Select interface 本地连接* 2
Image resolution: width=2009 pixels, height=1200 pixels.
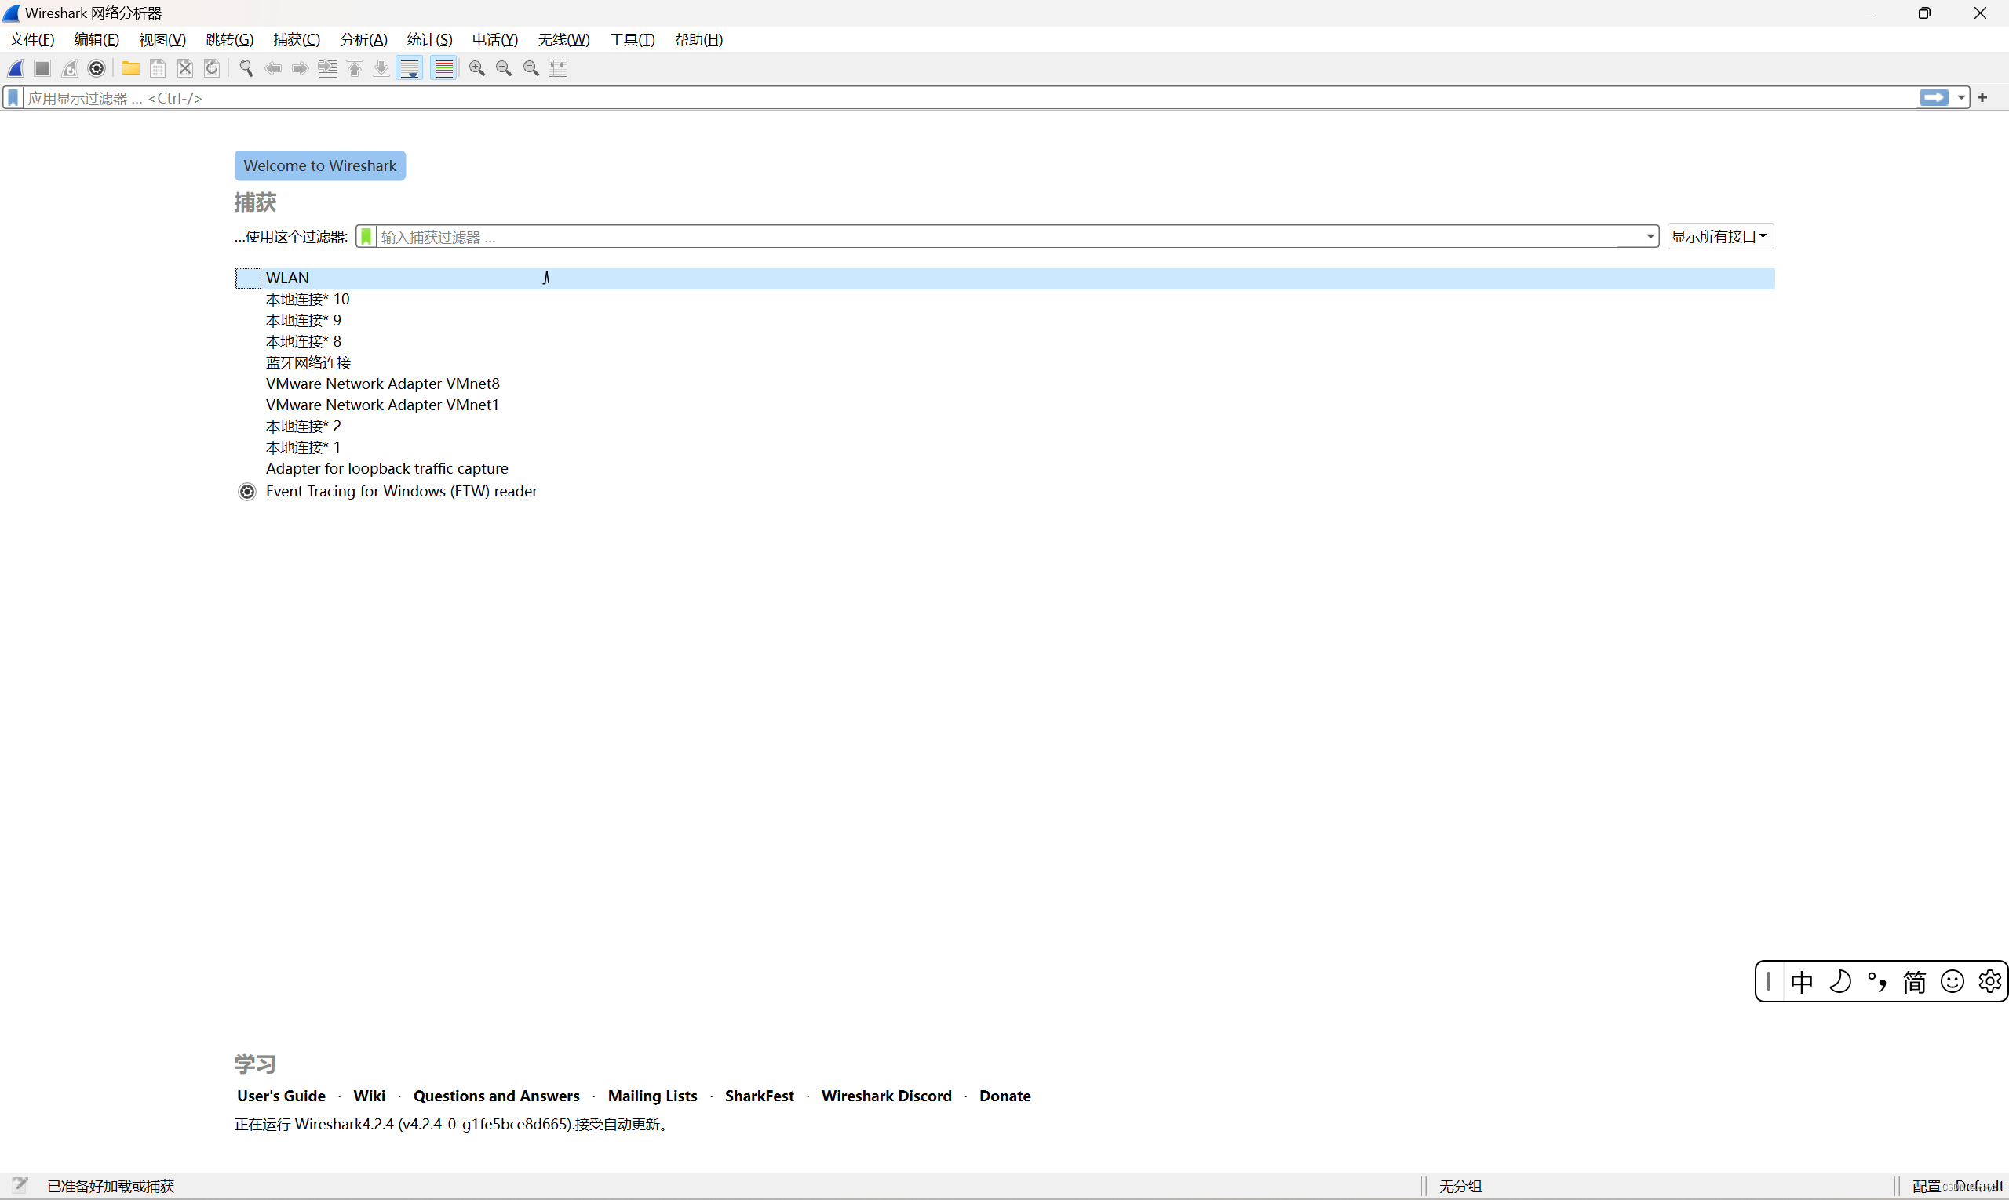click(1005, 426)
